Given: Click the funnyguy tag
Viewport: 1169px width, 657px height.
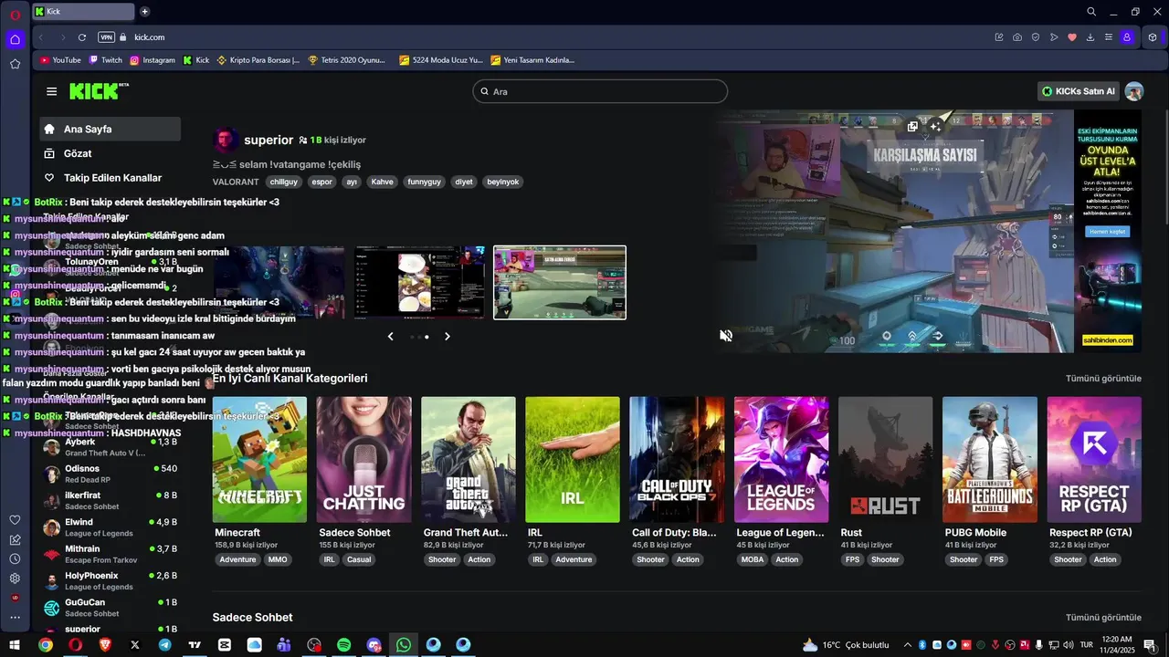Looking at the screenshot, I should 424,182.
